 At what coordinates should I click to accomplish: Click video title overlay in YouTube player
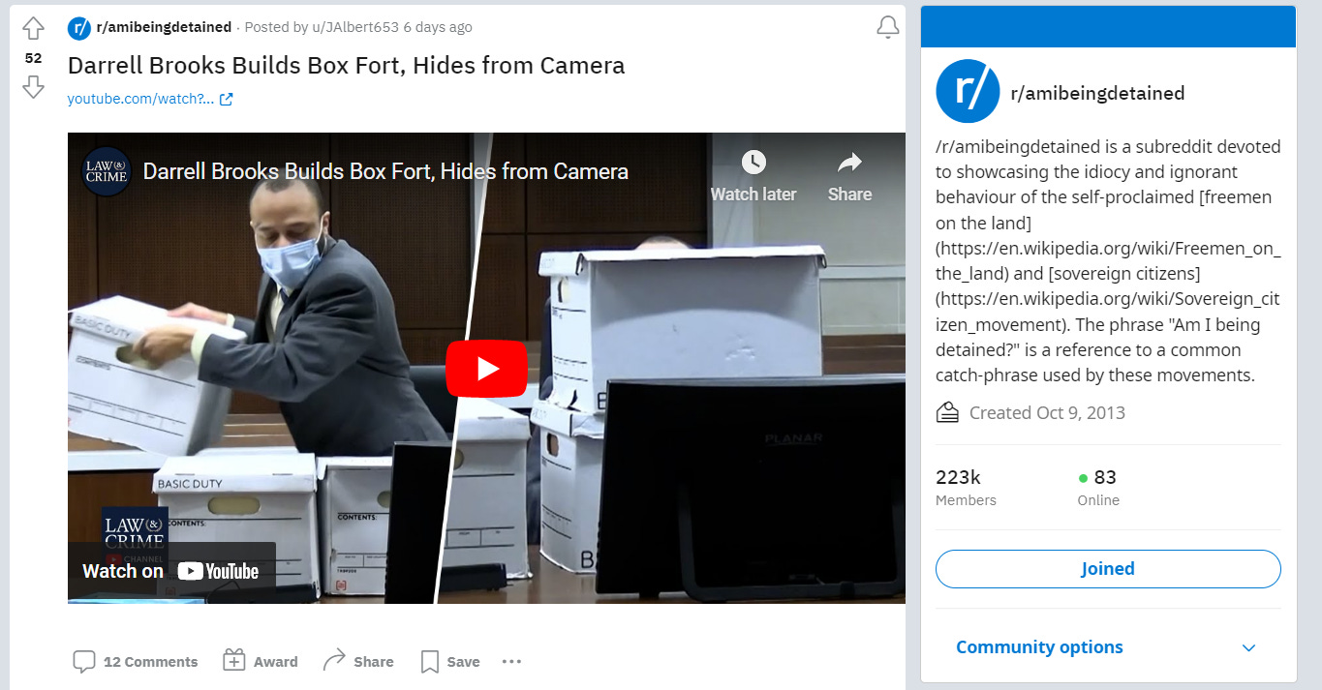click(385, 172)
